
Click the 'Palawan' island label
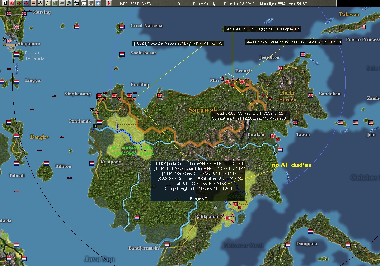point(349,14)
